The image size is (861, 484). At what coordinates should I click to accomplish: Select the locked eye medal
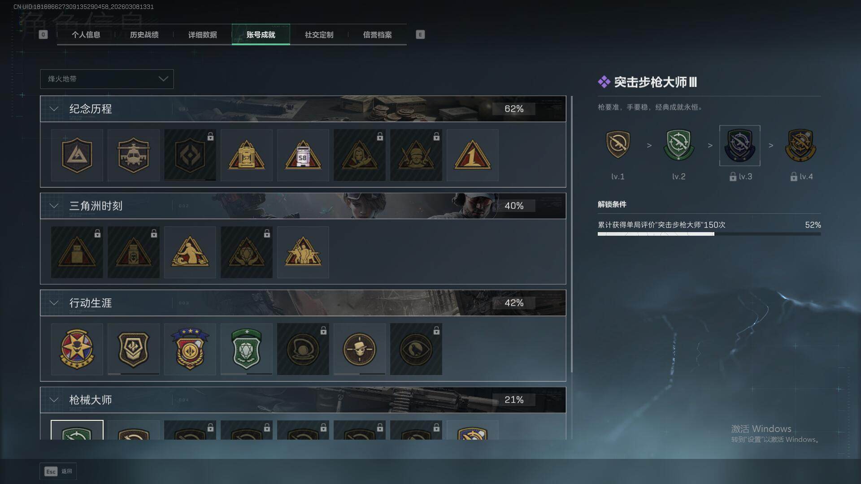pos(416,349)
